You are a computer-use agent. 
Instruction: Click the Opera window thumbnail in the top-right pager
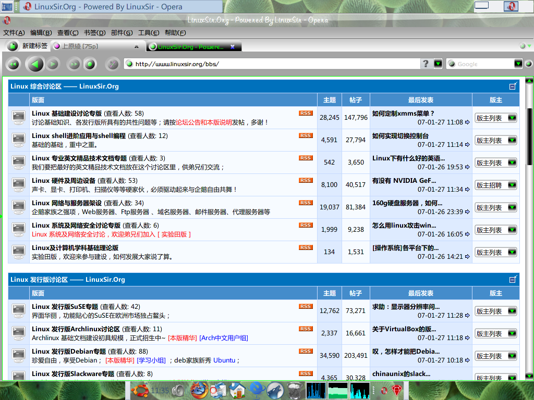click(x=511, y=6)
